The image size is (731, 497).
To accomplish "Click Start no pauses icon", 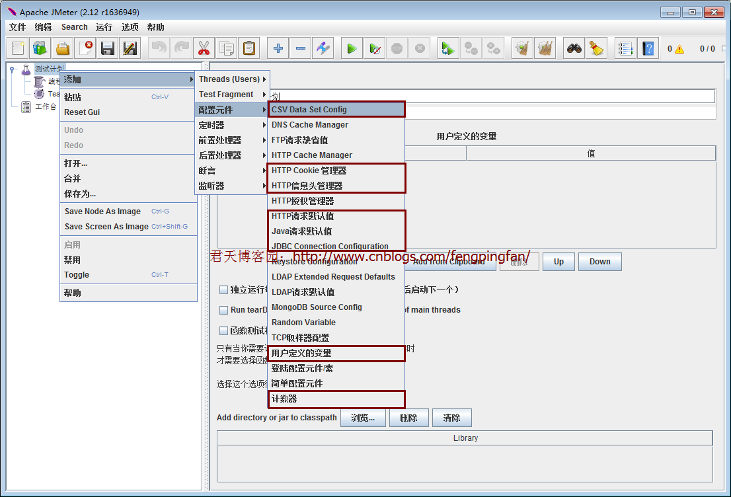I will click(x=375, y=48).
